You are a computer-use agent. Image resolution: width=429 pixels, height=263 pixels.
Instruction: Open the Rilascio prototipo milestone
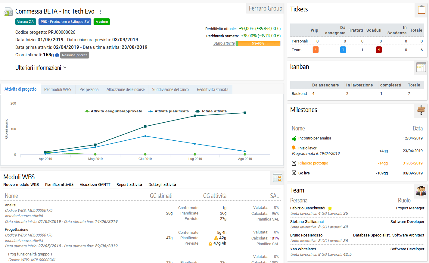click(x=313, y=163)
